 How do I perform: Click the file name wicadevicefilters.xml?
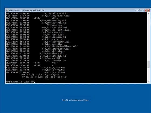pos(64,46)
